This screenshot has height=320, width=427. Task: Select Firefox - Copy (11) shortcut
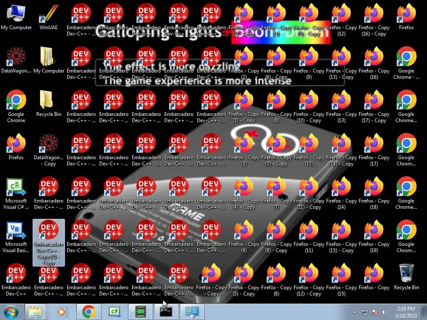309,237
